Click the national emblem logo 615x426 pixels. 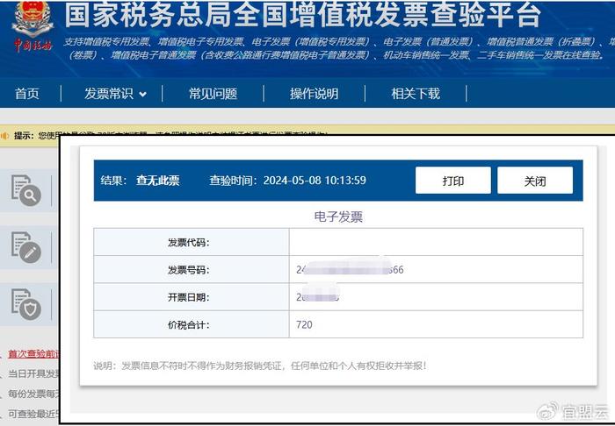(x=33, y=18)
